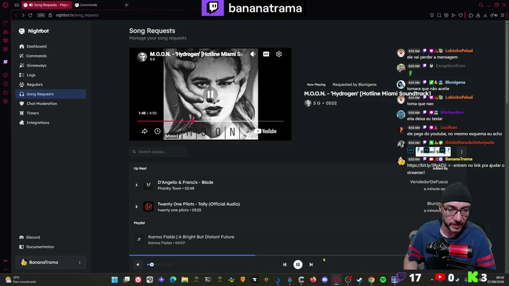
Task: Open Integrations page
Action: tap(51, 123)
